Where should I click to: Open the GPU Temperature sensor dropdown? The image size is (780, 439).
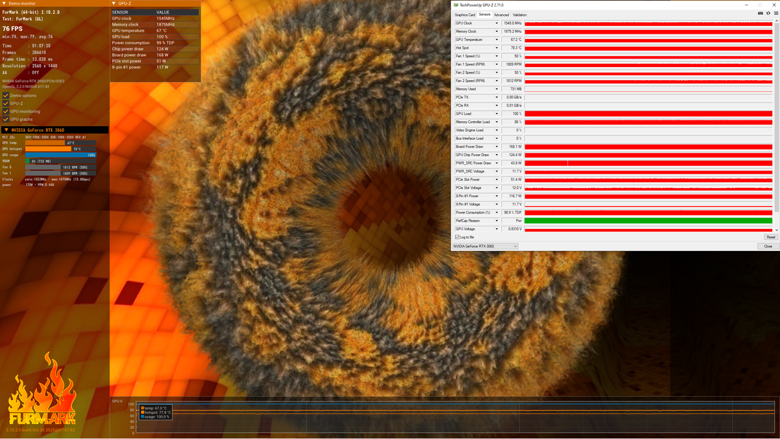(497, 40)
